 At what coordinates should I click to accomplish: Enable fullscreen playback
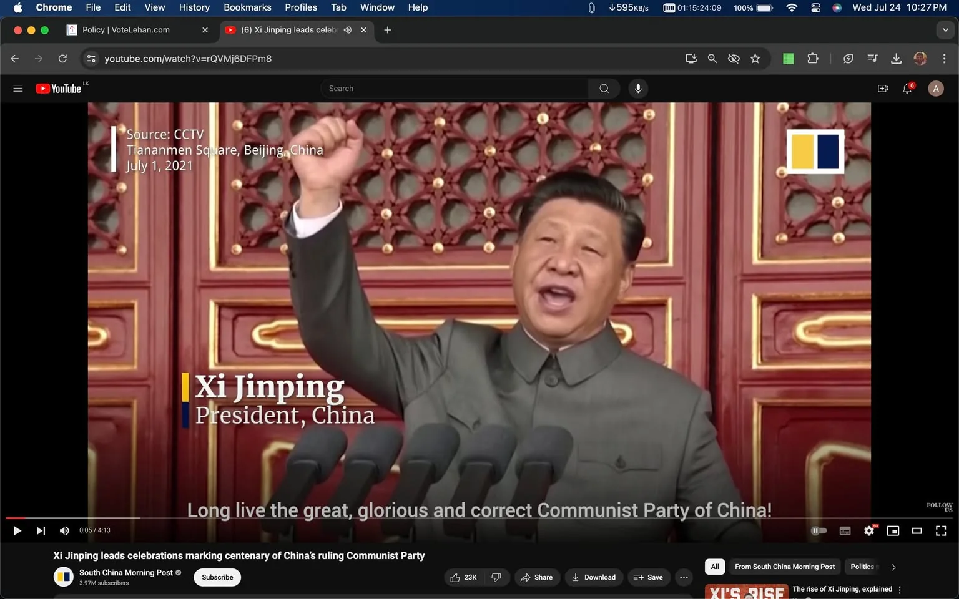940,530
